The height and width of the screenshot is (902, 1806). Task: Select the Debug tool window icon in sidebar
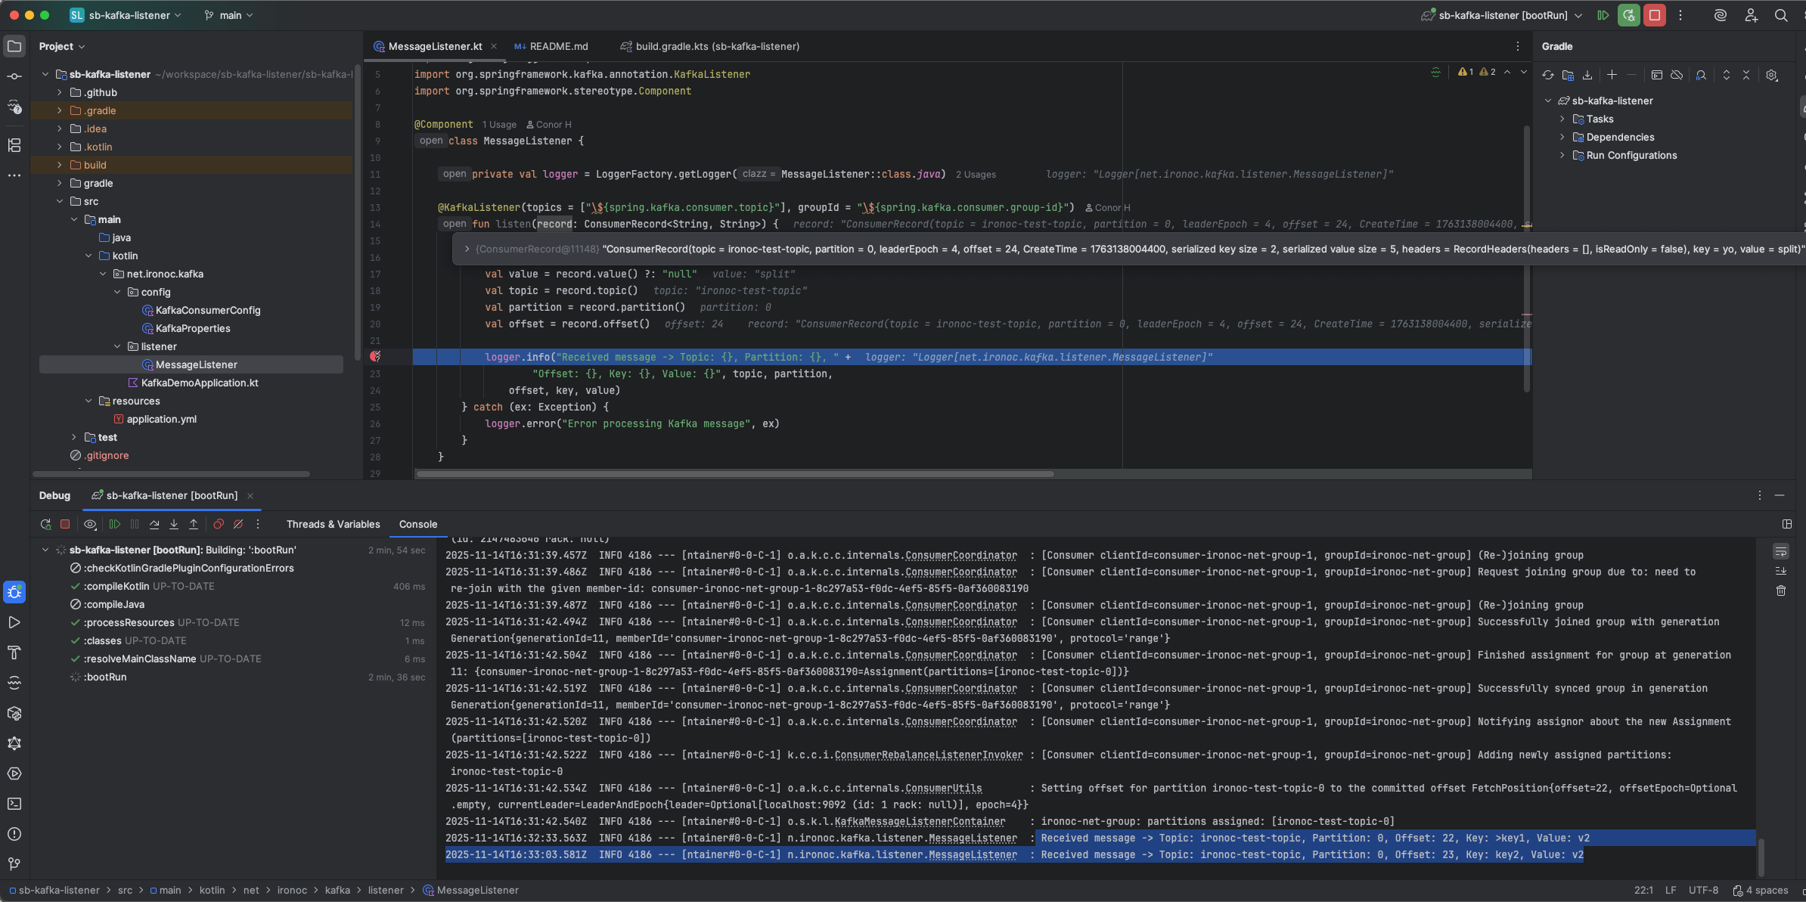point(14,593)
